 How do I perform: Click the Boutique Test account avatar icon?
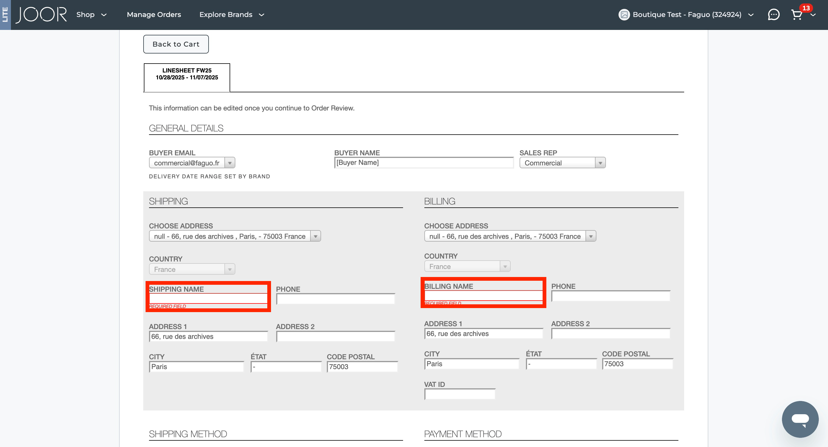pyautogui.click(x=624, y=15)
